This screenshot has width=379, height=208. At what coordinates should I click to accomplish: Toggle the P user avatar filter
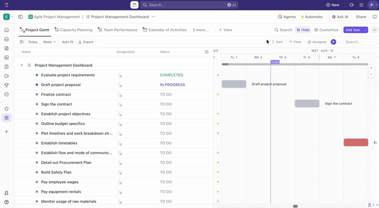(334, 42)
